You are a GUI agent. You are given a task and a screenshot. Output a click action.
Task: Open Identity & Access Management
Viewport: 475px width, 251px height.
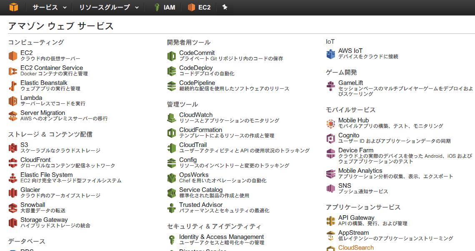click(x=221, y=236)
